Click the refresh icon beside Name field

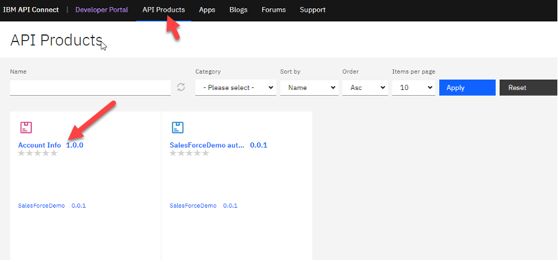pos(181,87)
